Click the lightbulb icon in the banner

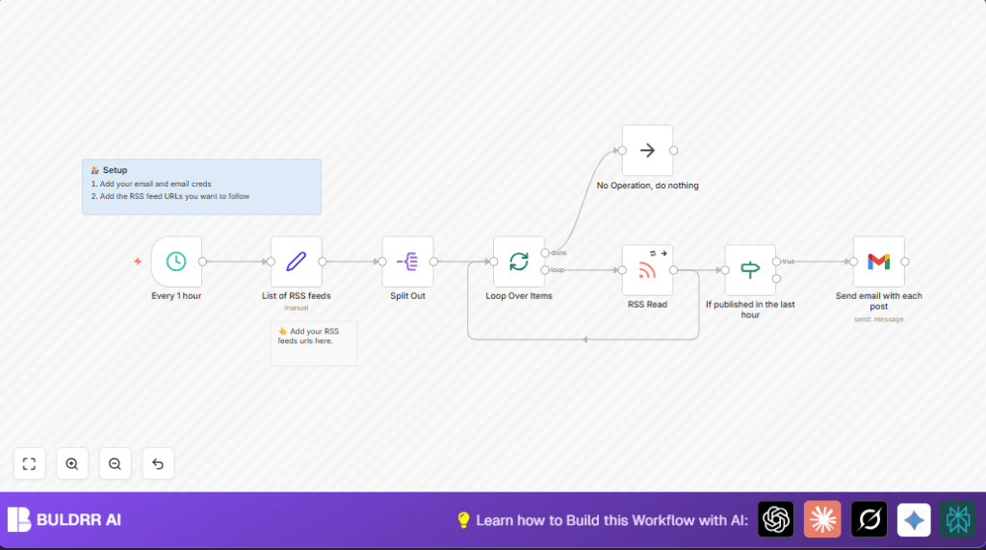(463, 520)
